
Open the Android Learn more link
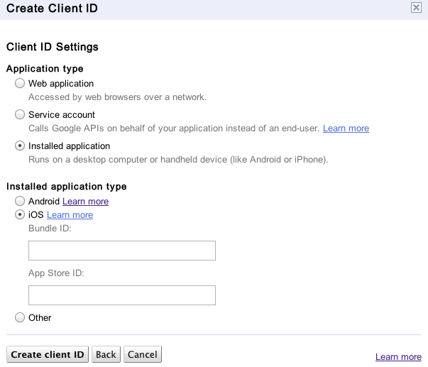coord(85,202)
